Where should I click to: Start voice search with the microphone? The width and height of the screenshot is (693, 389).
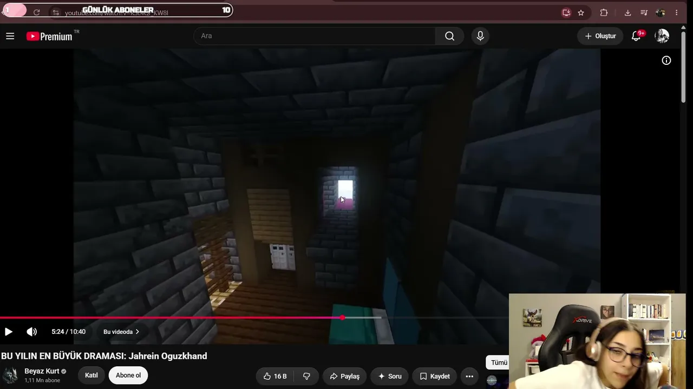point(480,36)
